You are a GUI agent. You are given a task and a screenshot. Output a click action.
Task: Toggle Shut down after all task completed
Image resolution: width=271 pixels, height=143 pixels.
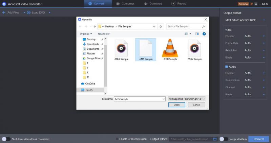point(6,139)
